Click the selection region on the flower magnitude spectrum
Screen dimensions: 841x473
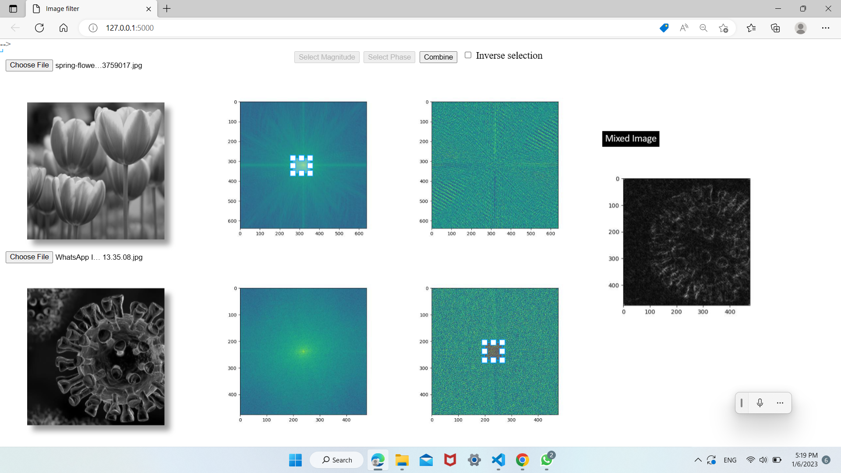[301, 165]
